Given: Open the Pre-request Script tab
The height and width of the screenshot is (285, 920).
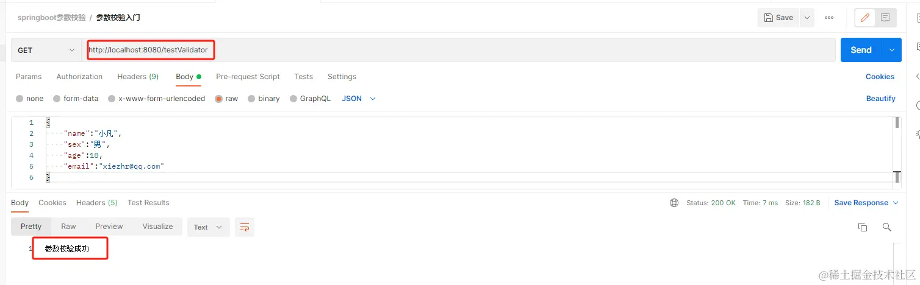Looking at the screenshot, I should pyautogui.click(x=248, y=77).
